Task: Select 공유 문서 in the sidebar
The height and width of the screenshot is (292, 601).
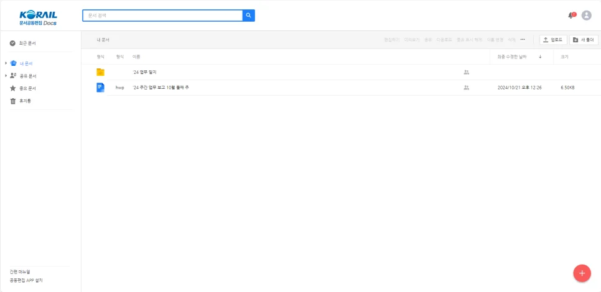Action: coord(28,76)
